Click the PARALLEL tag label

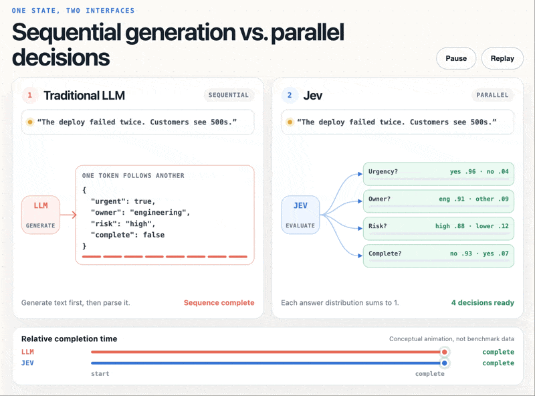pyautogui.click(x=492, y=95)
